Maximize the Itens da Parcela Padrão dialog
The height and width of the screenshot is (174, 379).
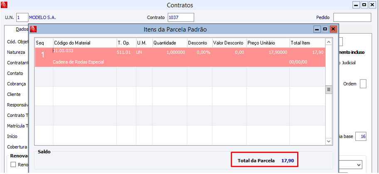tap(325, 29)
